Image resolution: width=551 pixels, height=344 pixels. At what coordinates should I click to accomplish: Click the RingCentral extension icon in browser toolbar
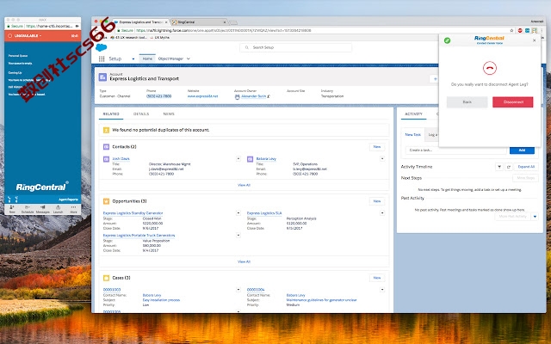(x=534, y=31)
